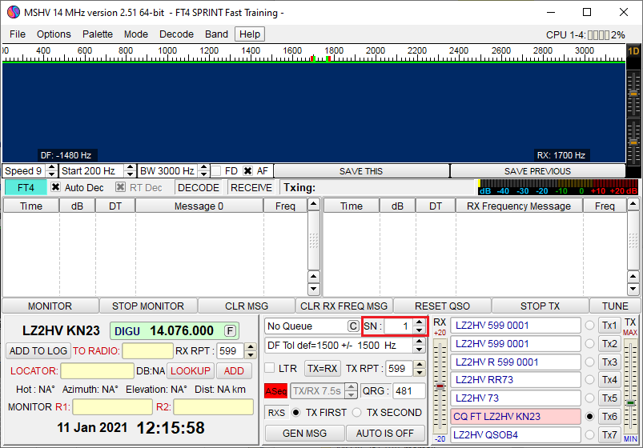The image size is (643, 448).
Task: Increase the BW 3000 Hz spinner
Action: (203, 168)
